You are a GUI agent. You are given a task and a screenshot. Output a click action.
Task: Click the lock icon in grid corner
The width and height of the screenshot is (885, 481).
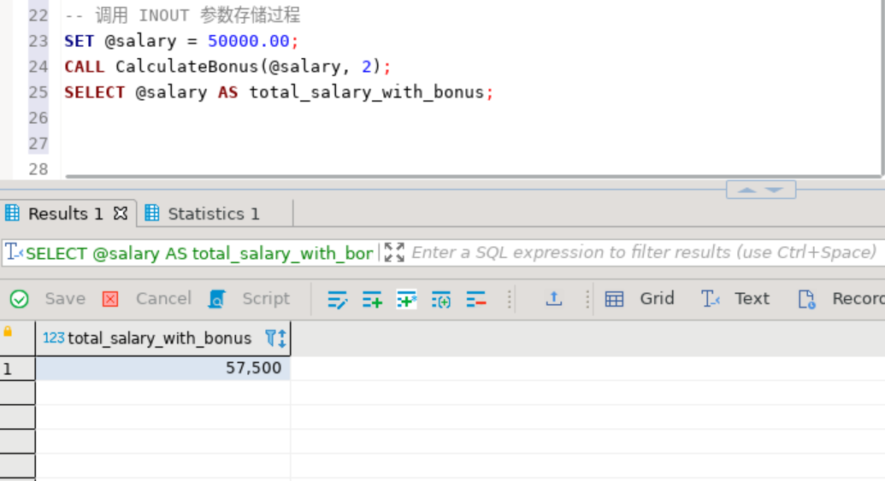pos(9,331)
